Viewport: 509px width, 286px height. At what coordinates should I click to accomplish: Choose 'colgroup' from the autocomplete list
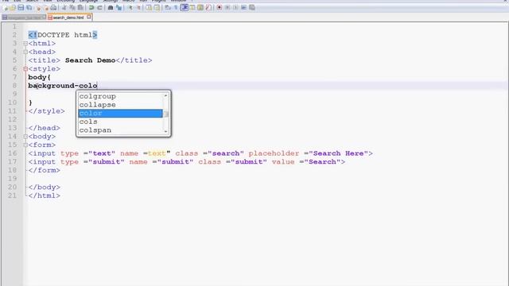pos(120,96)
